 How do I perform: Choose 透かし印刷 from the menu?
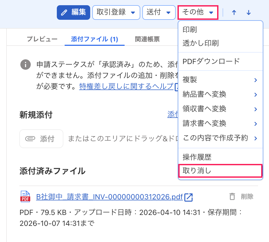pos(221,43)
